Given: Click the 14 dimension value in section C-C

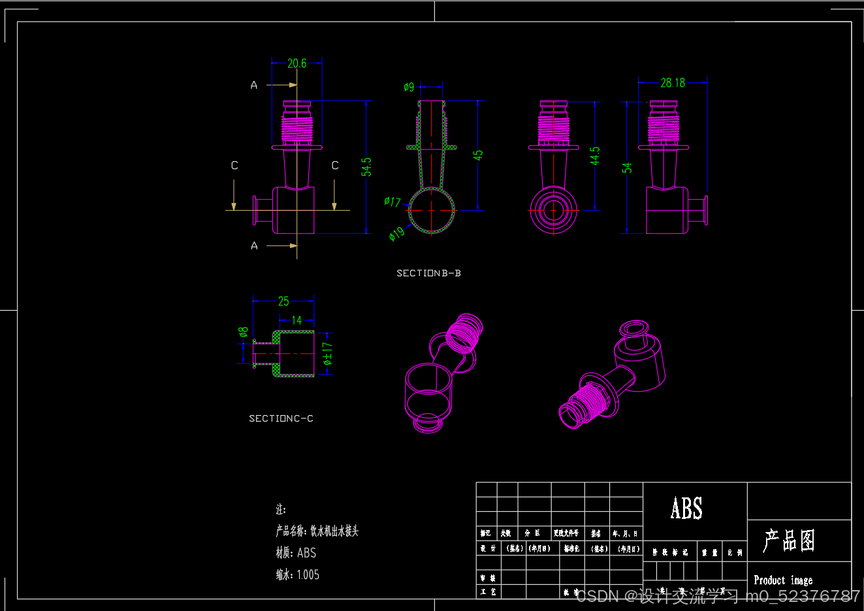Looking at the screenshot, I should (x=296, y=320).
